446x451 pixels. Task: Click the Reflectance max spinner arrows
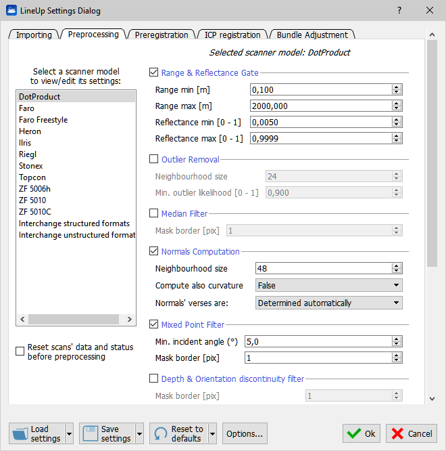click(397, 138)
